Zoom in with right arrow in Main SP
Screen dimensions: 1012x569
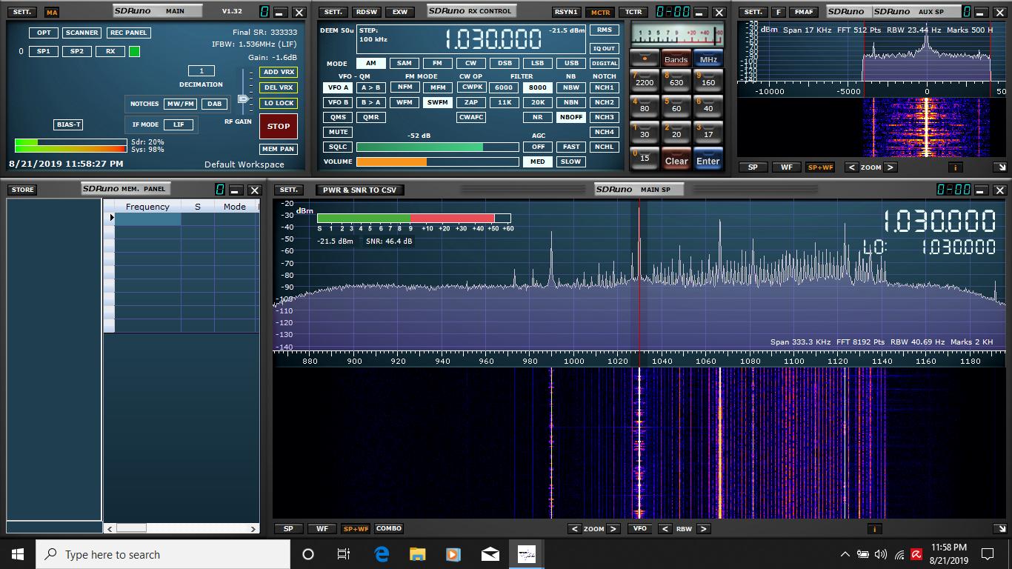click(613, 529)
